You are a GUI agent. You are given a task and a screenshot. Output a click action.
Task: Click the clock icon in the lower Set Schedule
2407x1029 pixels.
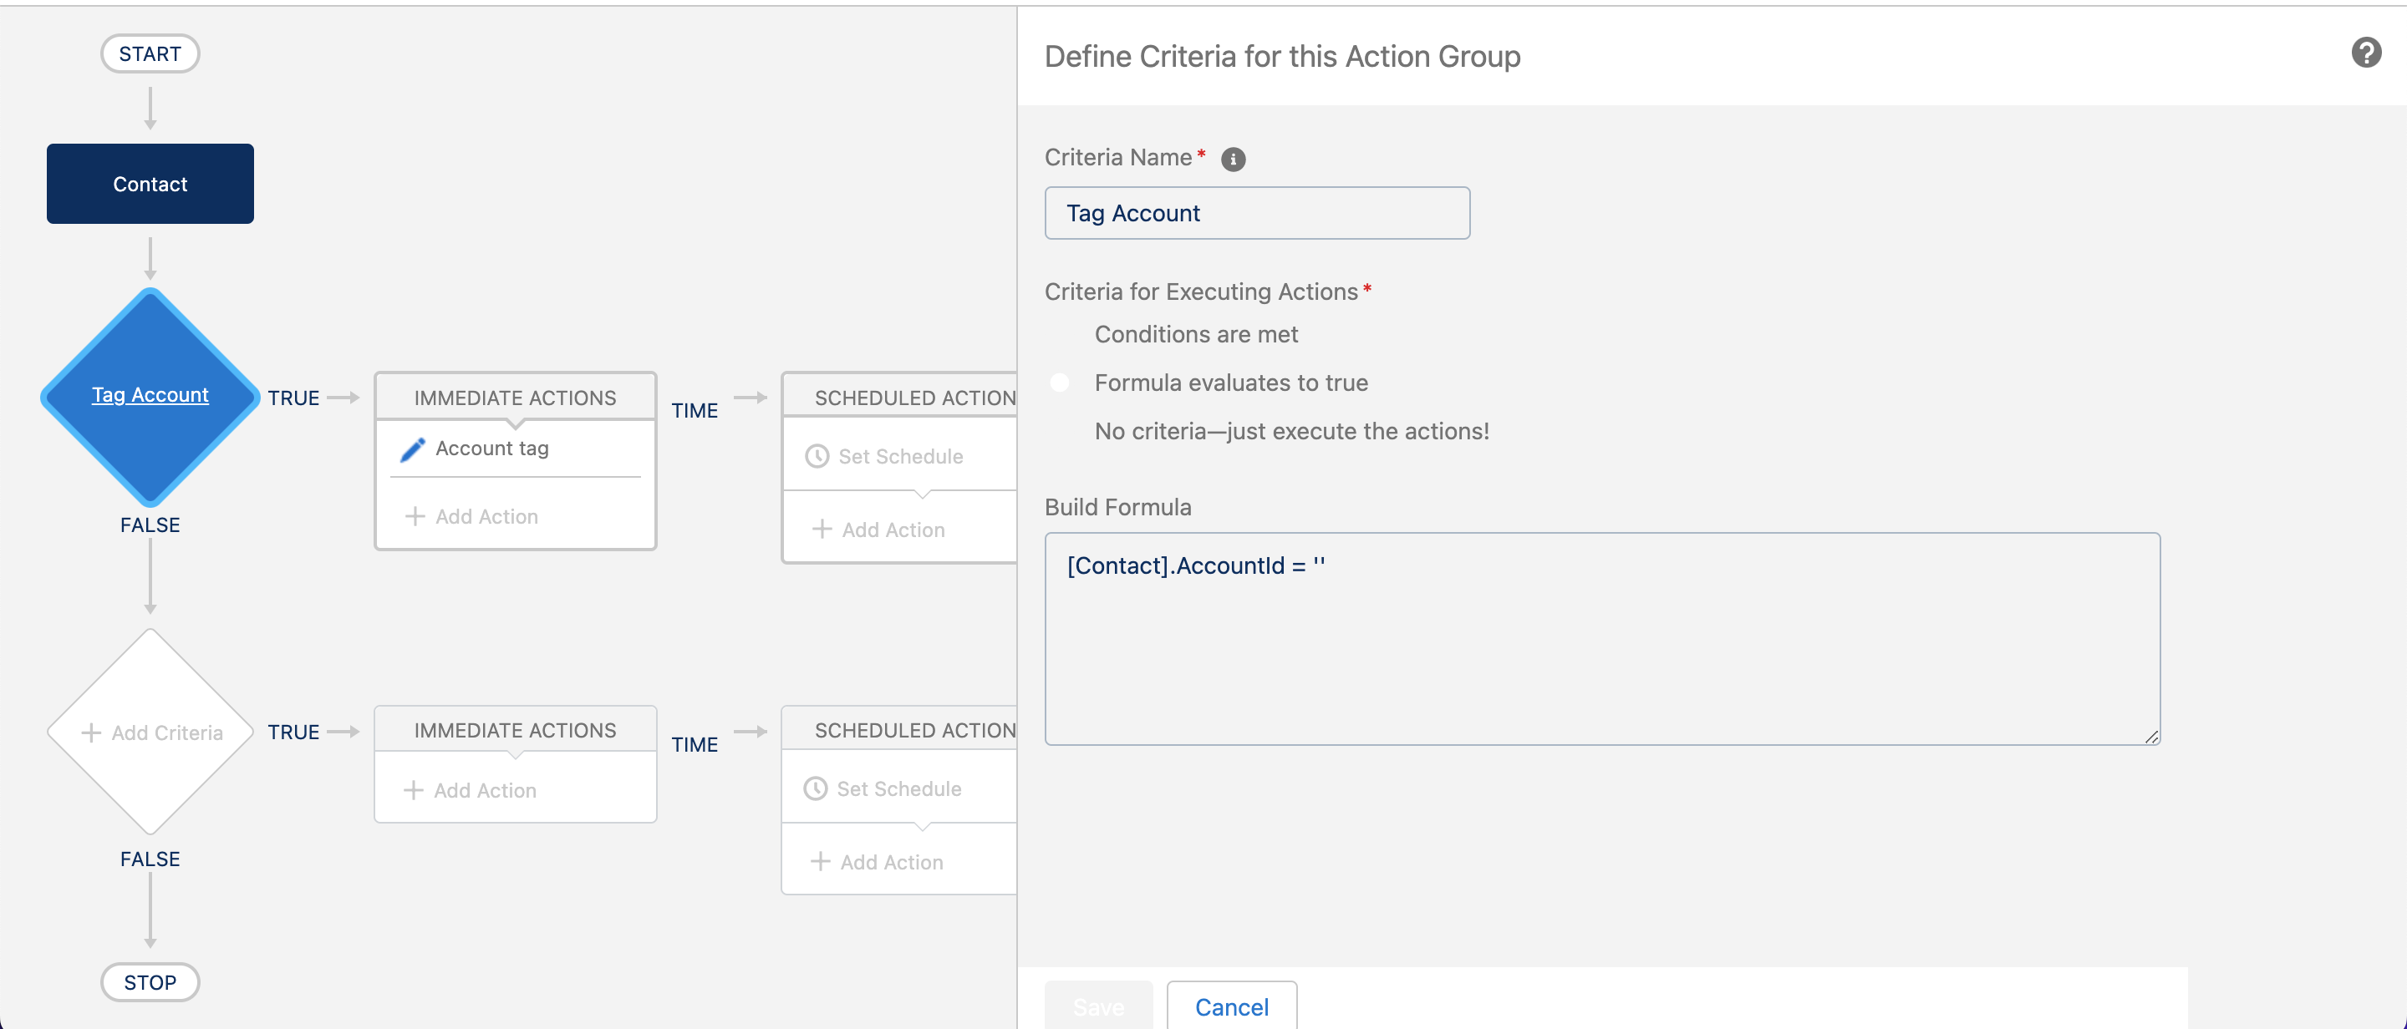coord(815,789)
